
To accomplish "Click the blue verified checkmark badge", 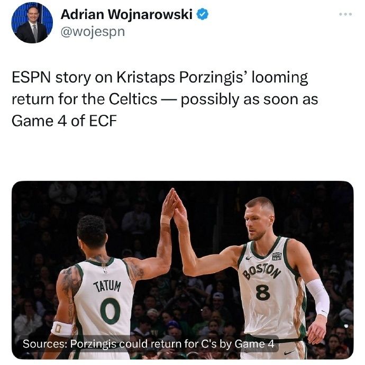I will (203, 14).
